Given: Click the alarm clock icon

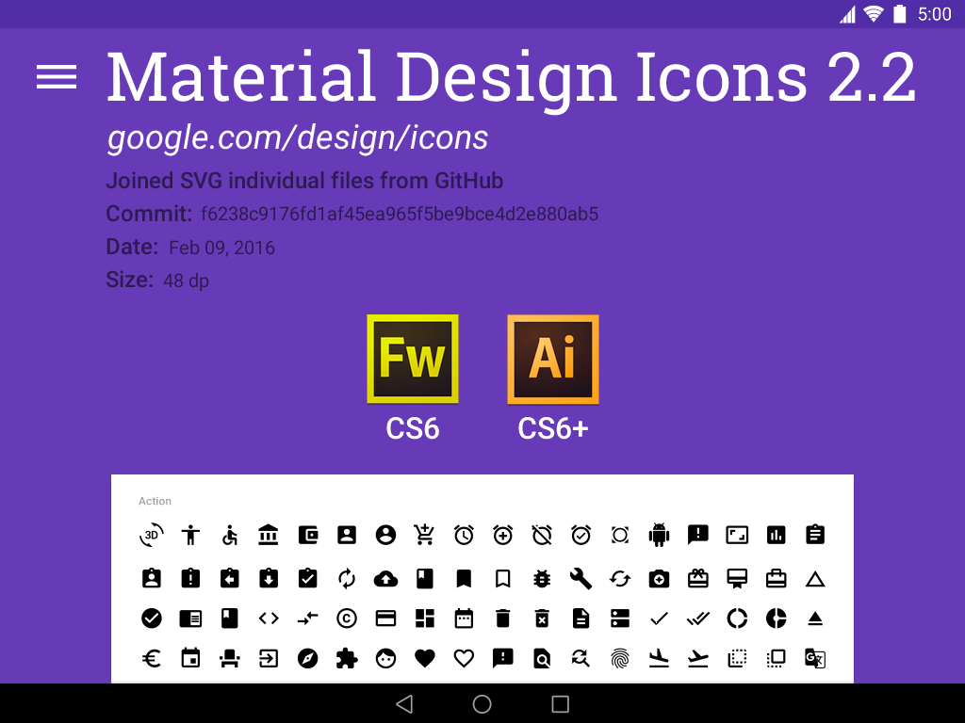Looking at the screenshot, I should click(x=463, y=534).
